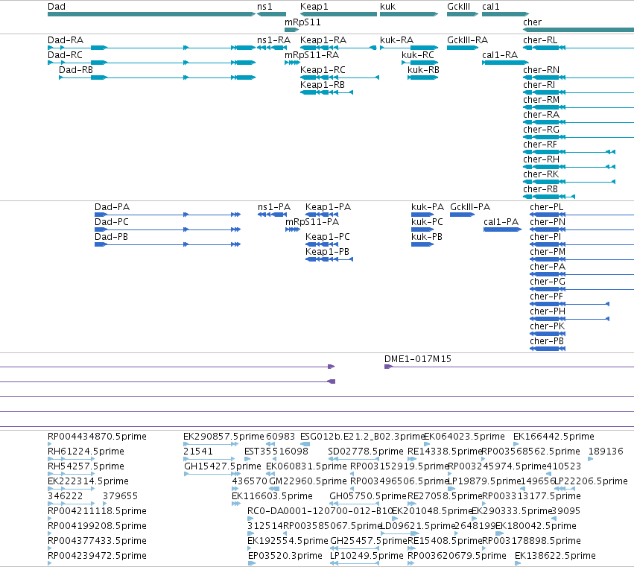Select Keap1-RA transcript label
This screenshot has width=634, height=567.
click(x=323, y=40)
